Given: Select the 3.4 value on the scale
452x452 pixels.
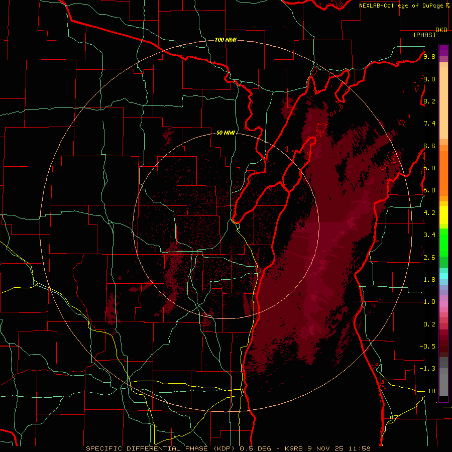Looking at the screenshot, I should pos(429,235).
